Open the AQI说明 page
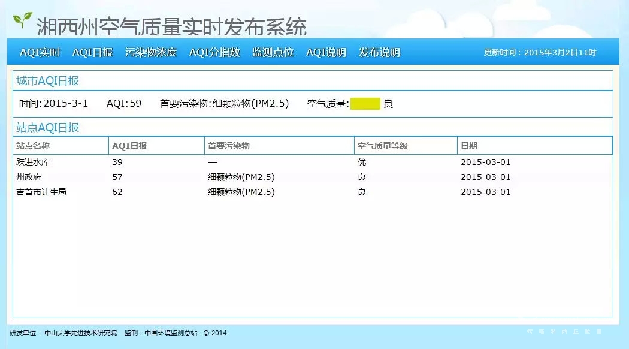Screen dimensions: 629x349 coord(326,52)
